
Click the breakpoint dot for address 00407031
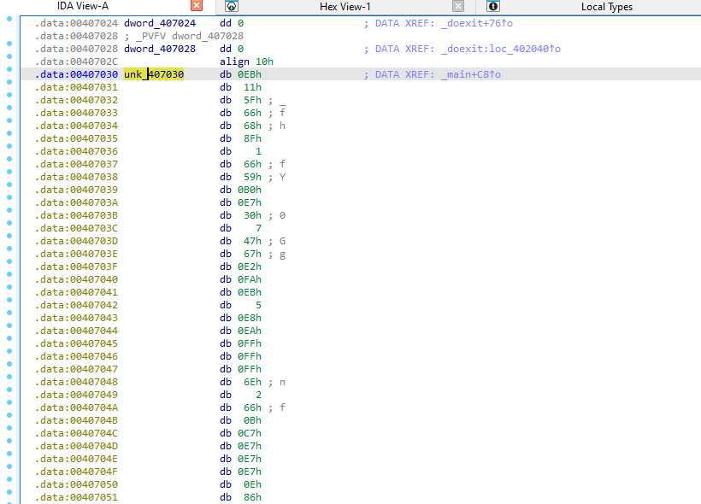coord(9,82)
